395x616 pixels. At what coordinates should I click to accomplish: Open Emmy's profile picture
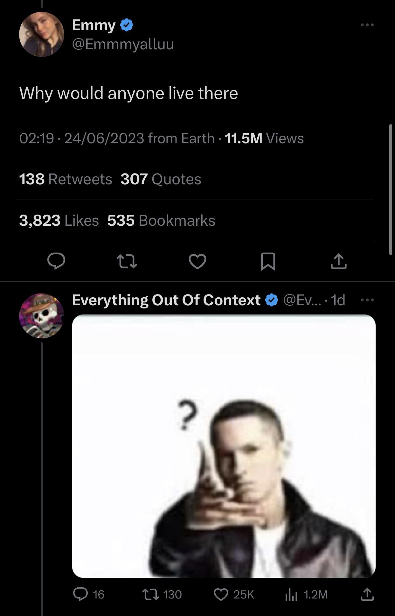(x=42, y=34)
